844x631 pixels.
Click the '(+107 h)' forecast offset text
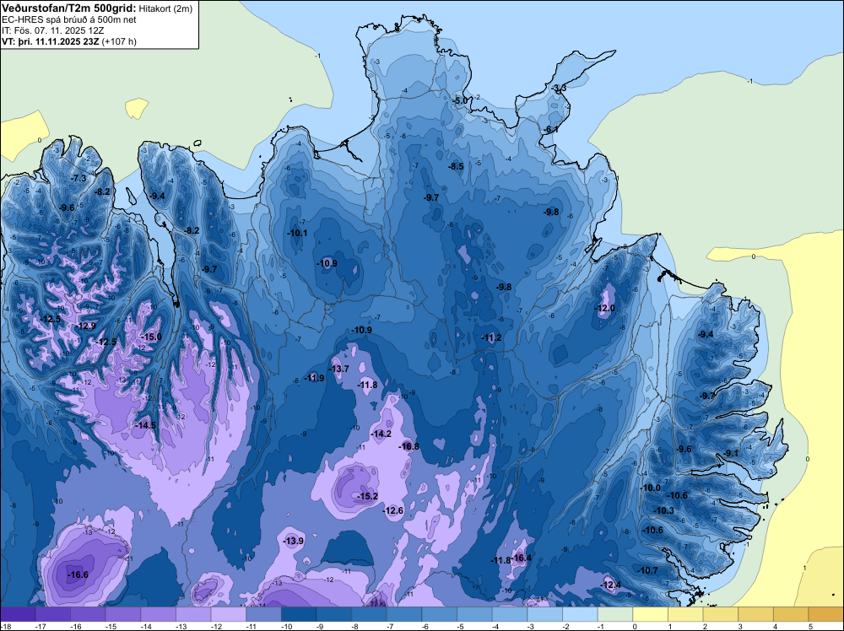click(118, 41)
